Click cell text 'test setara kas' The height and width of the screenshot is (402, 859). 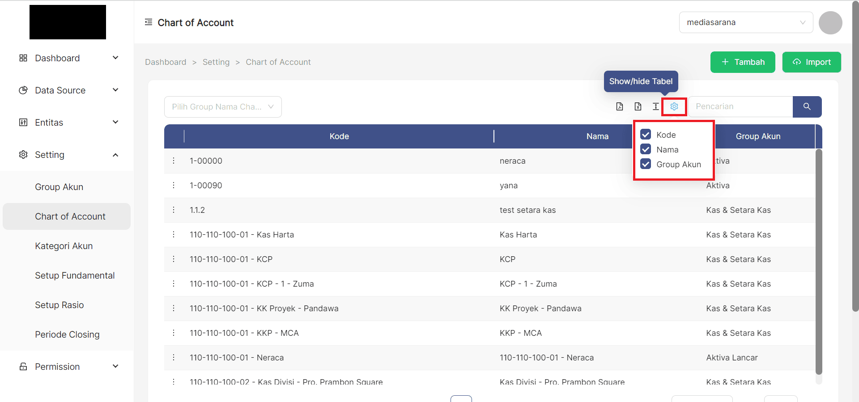[x=527, y=210]
